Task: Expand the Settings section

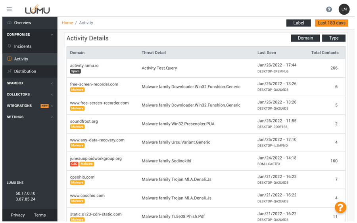Action: point(52,117)
